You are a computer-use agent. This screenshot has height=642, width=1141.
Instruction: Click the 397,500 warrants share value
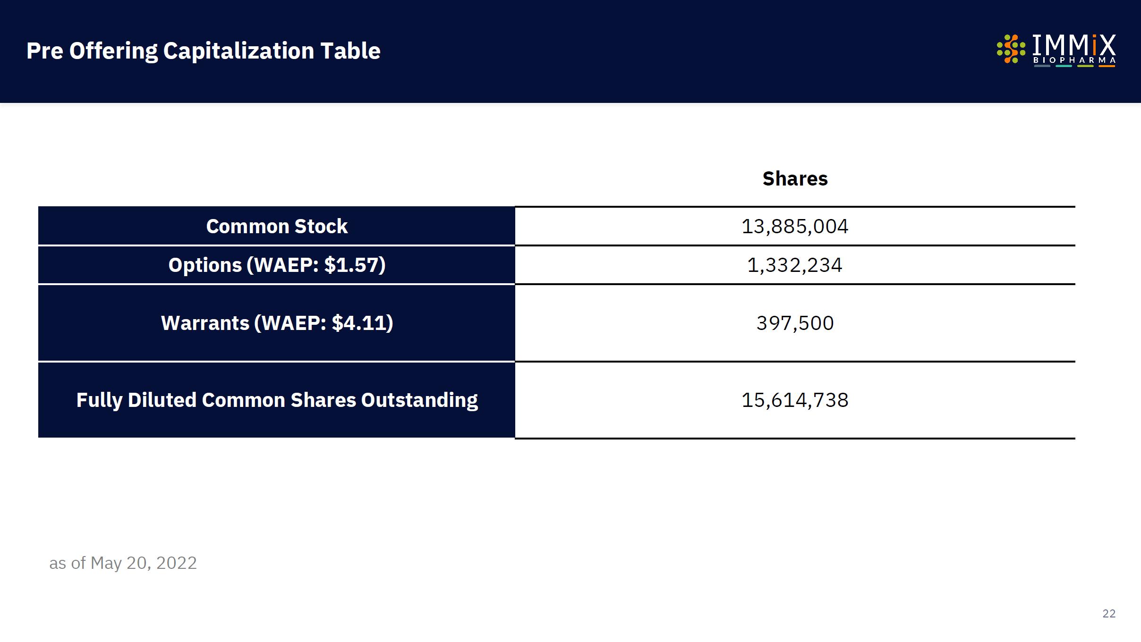(795, 323)
